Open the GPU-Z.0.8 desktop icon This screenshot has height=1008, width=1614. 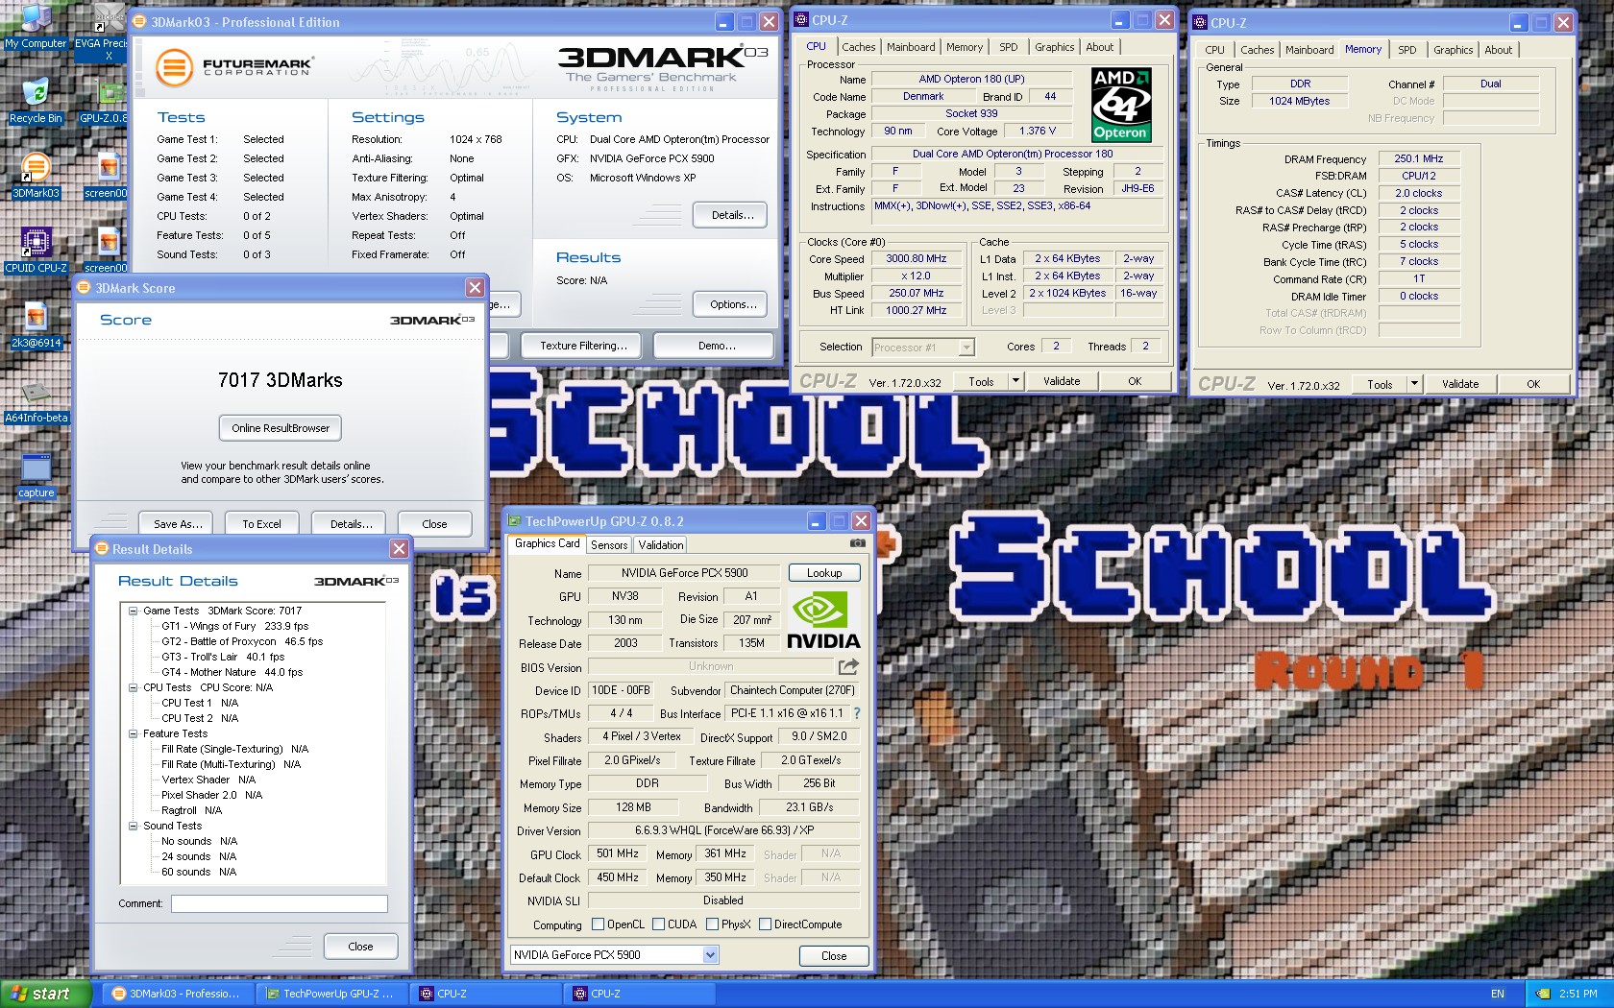106,100
